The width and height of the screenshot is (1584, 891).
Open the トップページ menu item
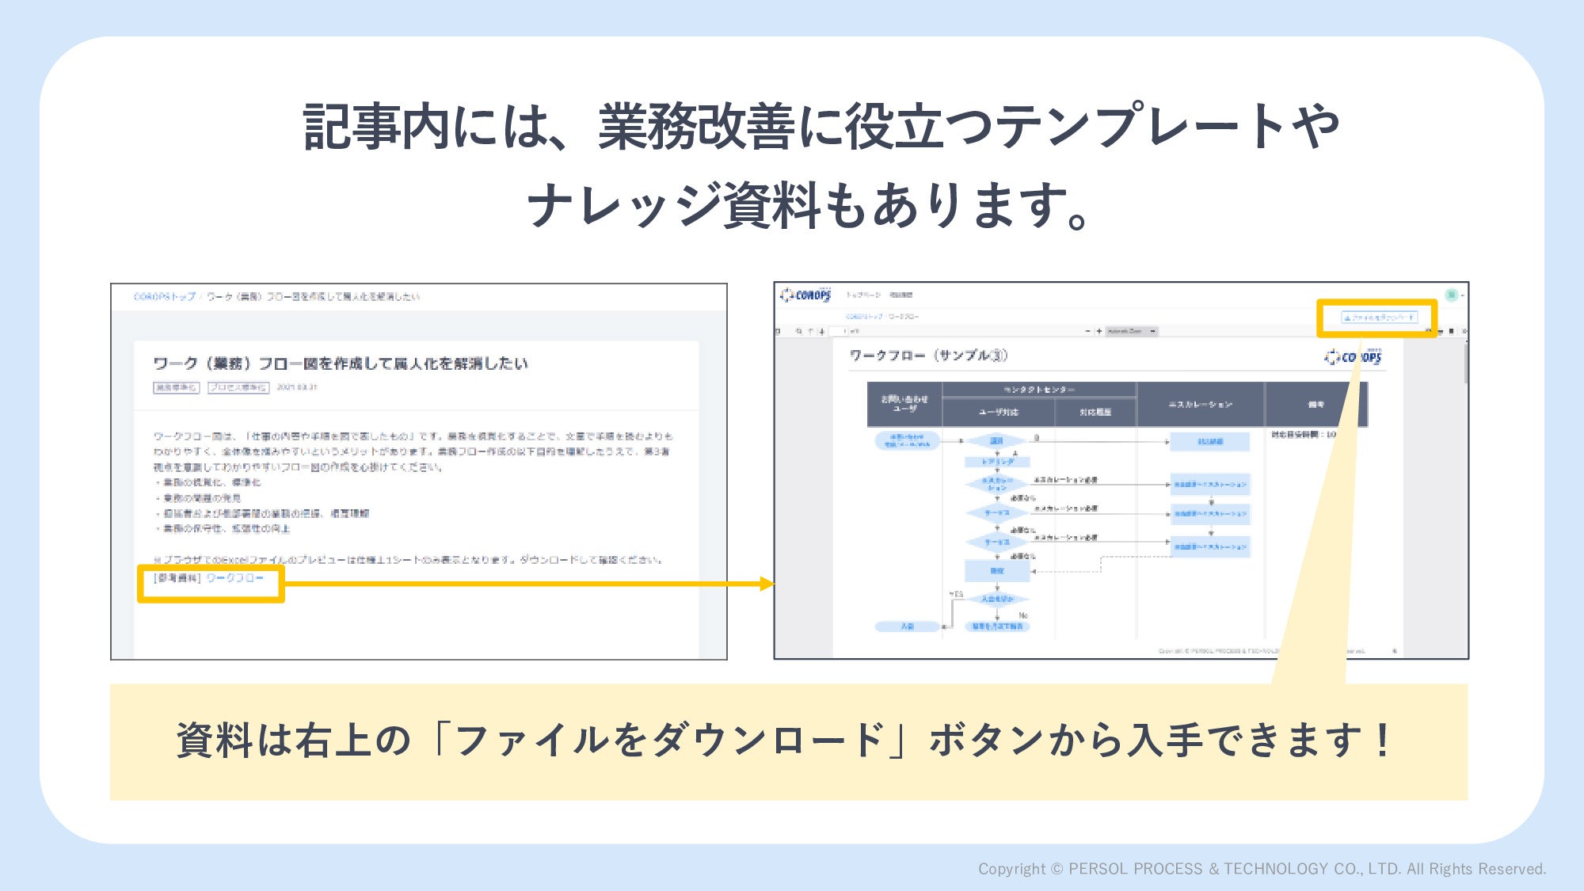(x=862, y=295)
